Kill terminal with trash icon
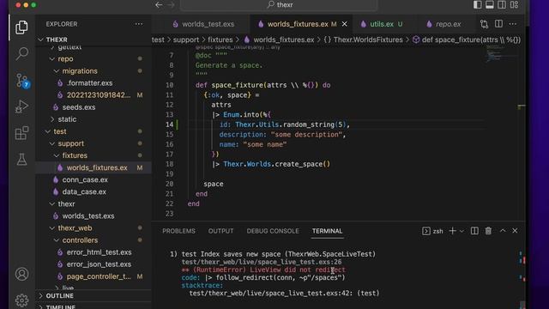 coord(488,231)
